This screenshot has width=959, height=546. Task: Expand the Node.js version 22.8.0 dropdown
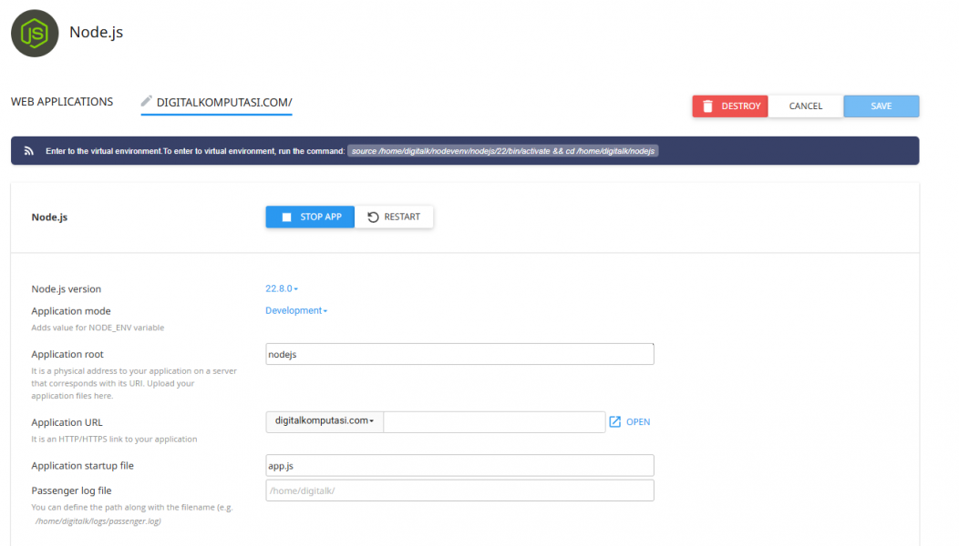point(282,288)
